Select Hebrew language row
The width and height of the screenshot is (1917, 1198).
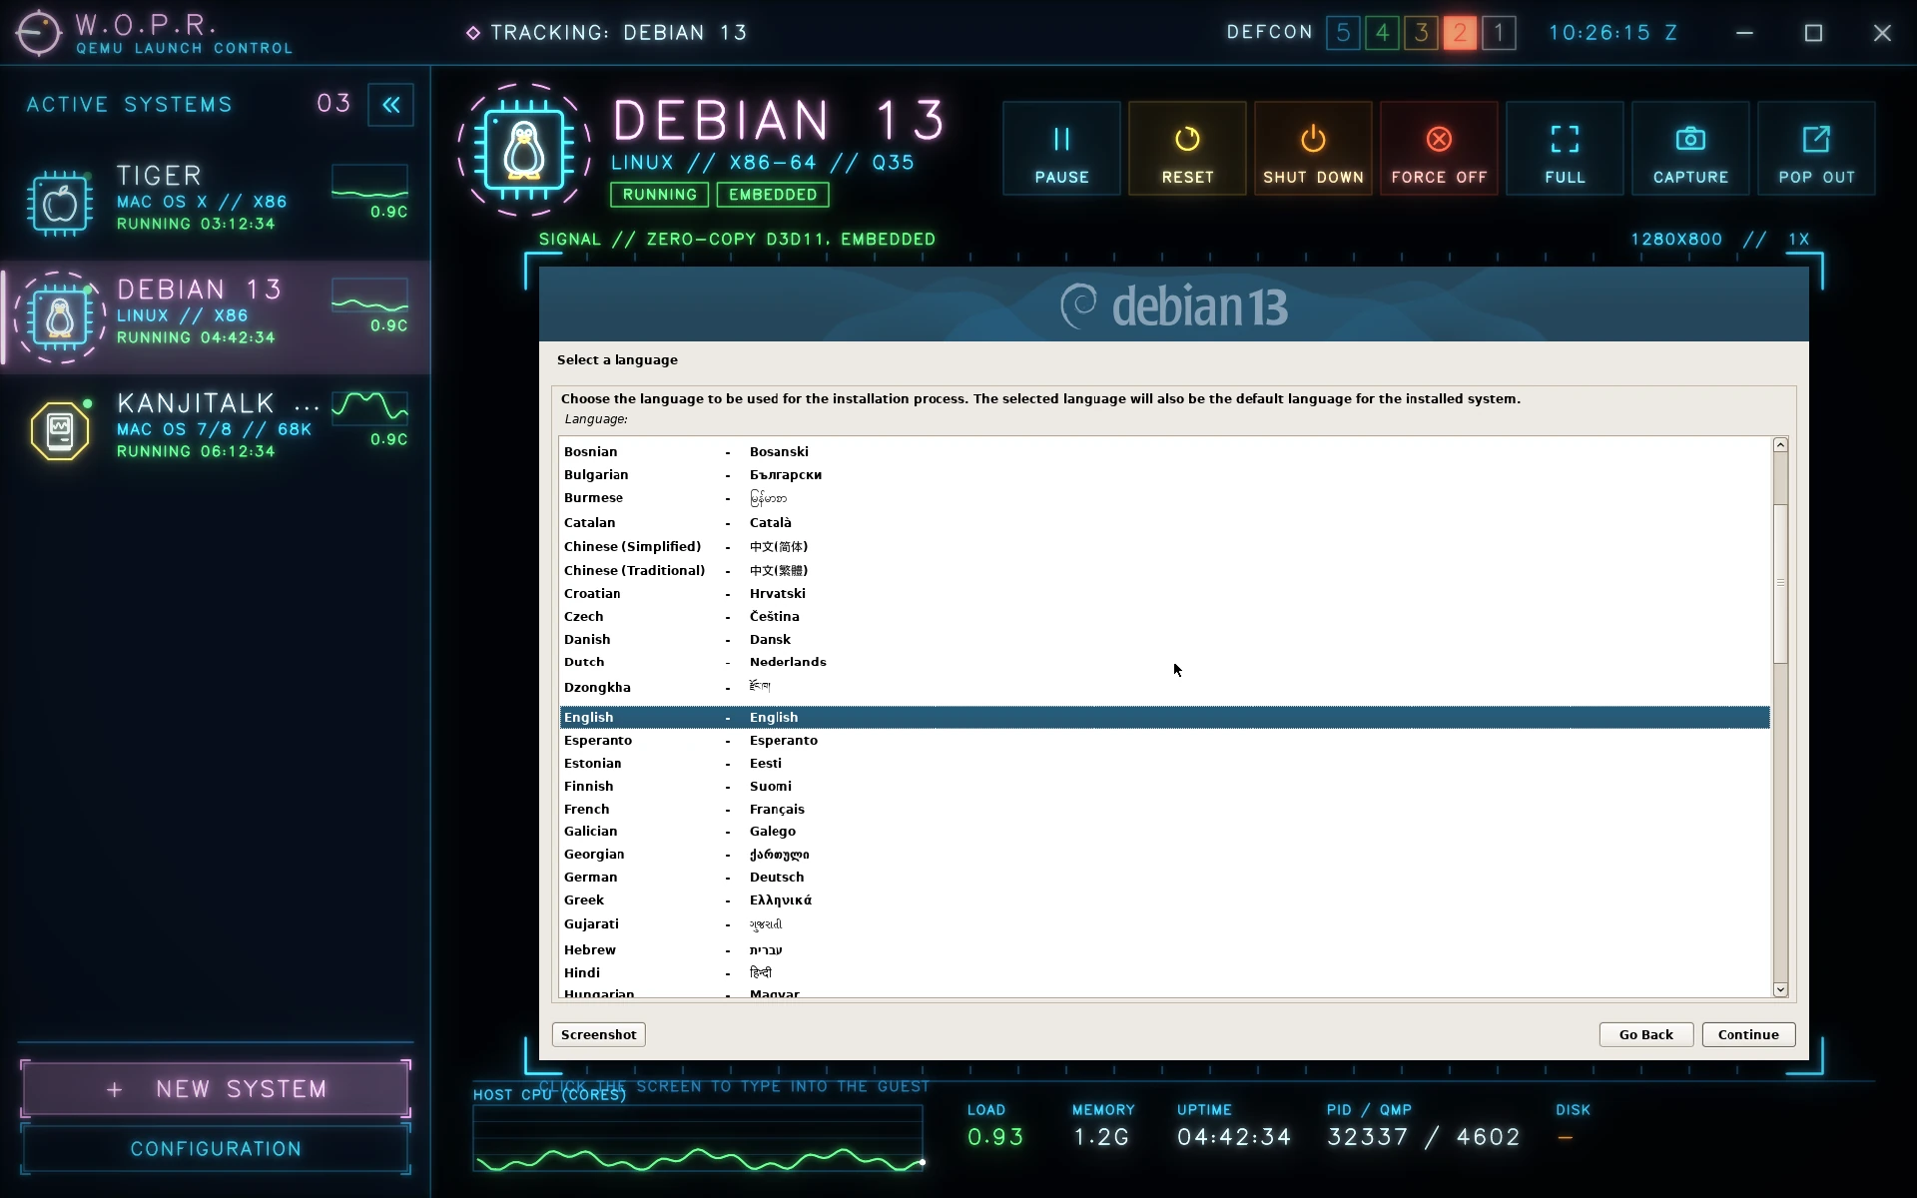click(x=1164, y=949)
